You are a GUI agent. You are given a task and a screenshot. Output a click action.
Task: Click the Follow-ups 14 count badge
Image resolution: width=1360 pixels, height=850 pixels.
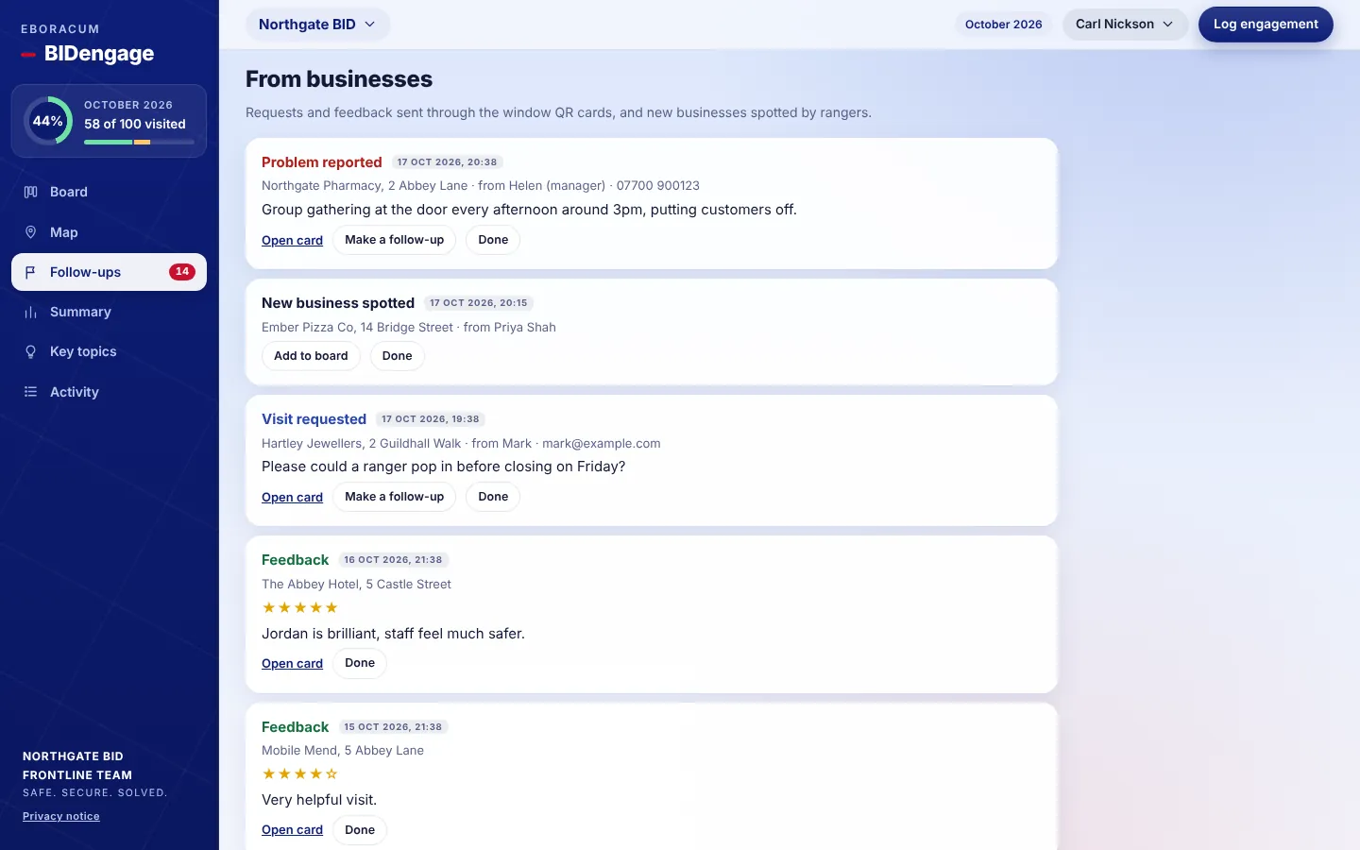tap(182, 272)
